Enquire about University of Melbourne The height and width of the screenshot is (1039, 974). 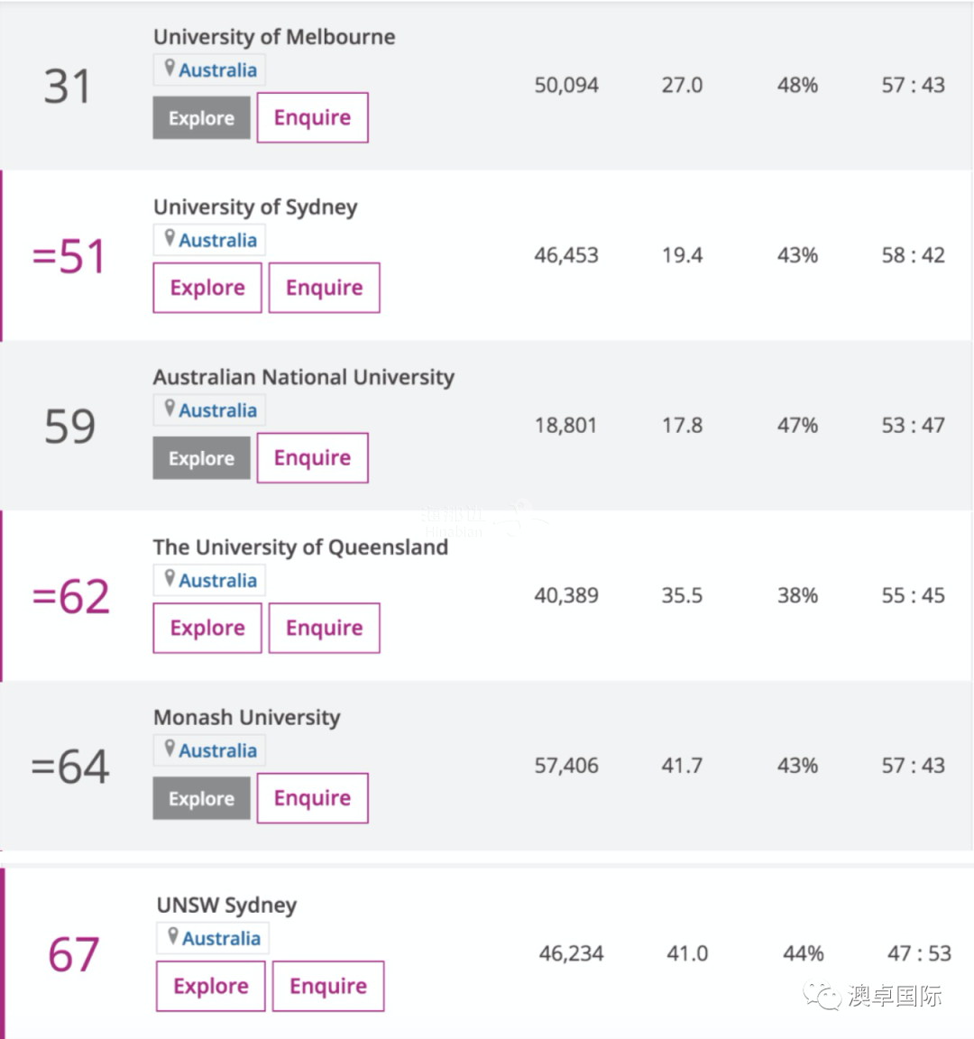click(x=313, y=117)
